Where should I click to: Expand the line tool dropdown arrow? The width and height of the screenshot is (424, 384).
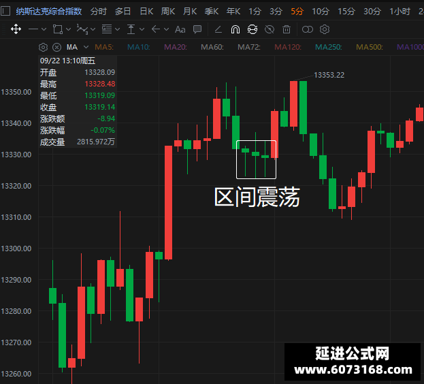tap(44, 29)
